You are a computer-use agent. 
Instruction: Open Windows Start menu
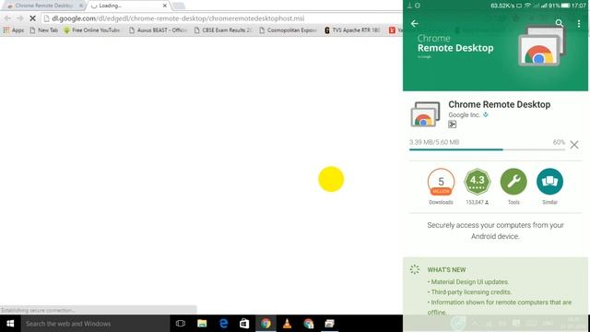pyautogui.click(x=10, y=324)
